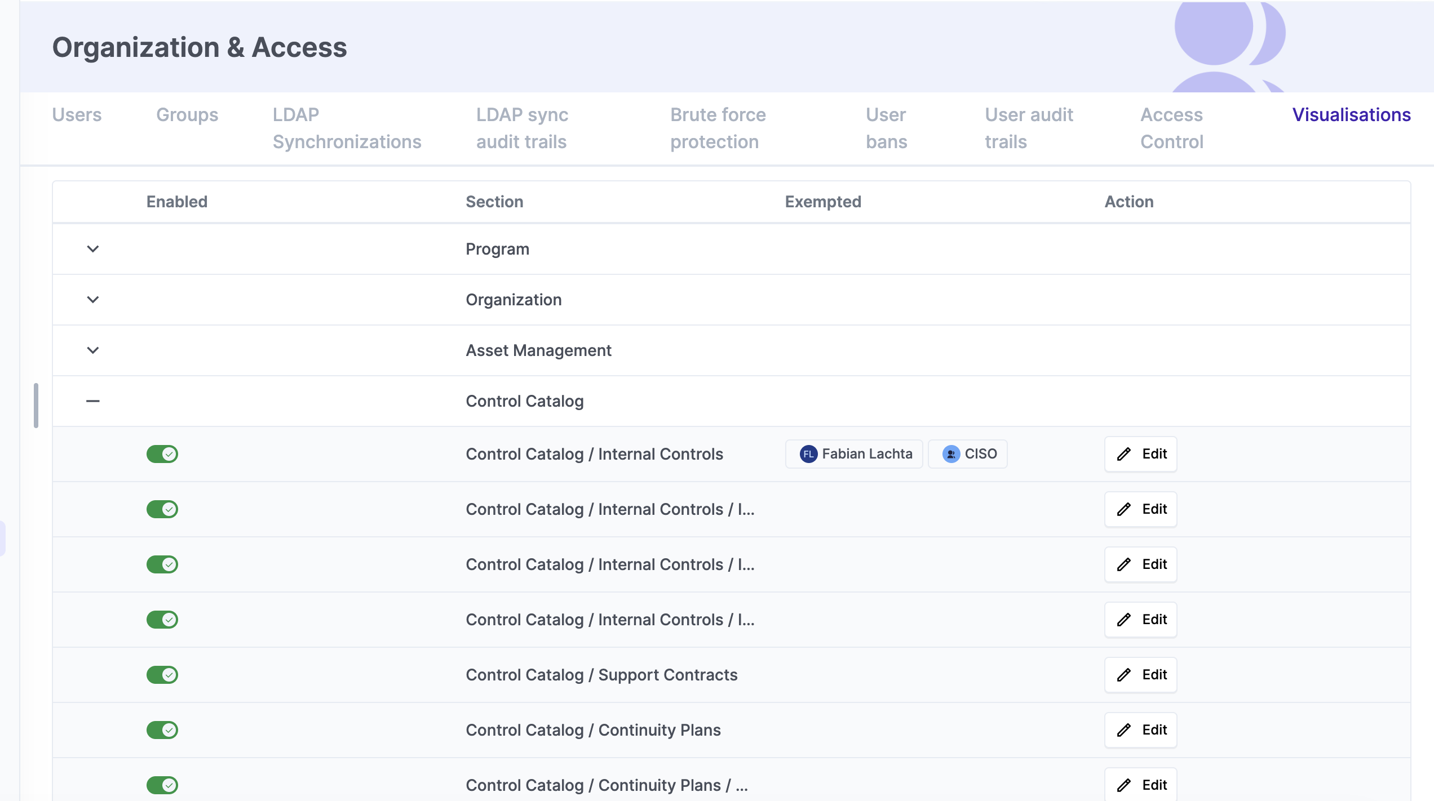This screenshot has height=801, width=1434.
Task: Collapse the Control Catalog section
Action: (93, 401)
